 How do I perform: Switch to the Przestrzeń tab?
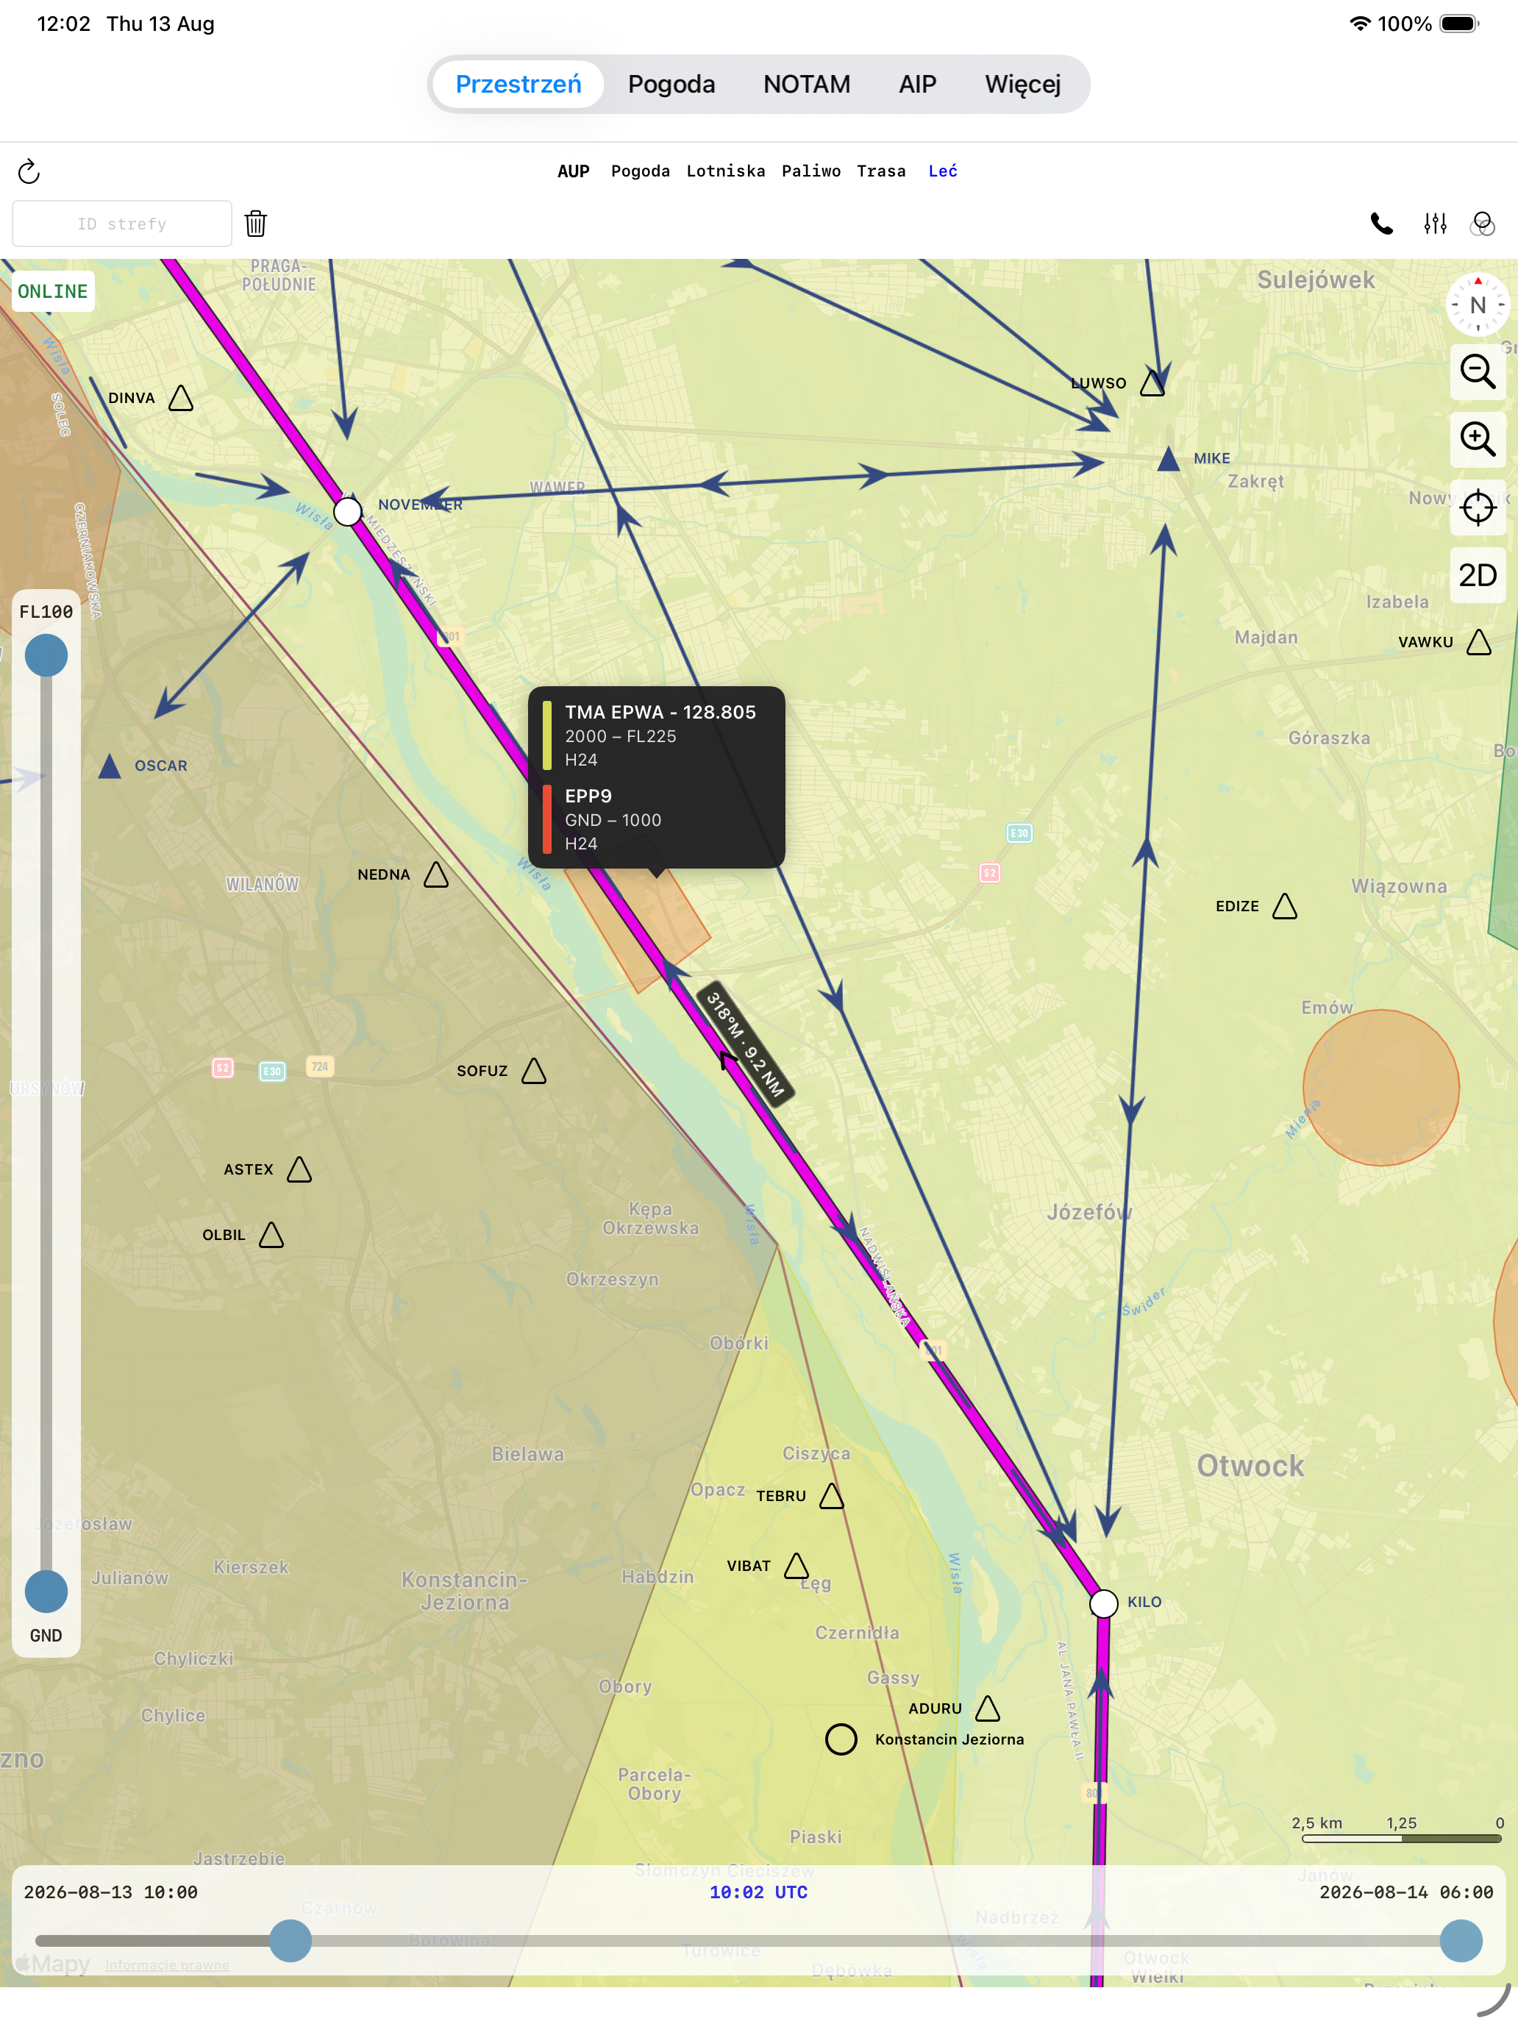click(519, 84)
